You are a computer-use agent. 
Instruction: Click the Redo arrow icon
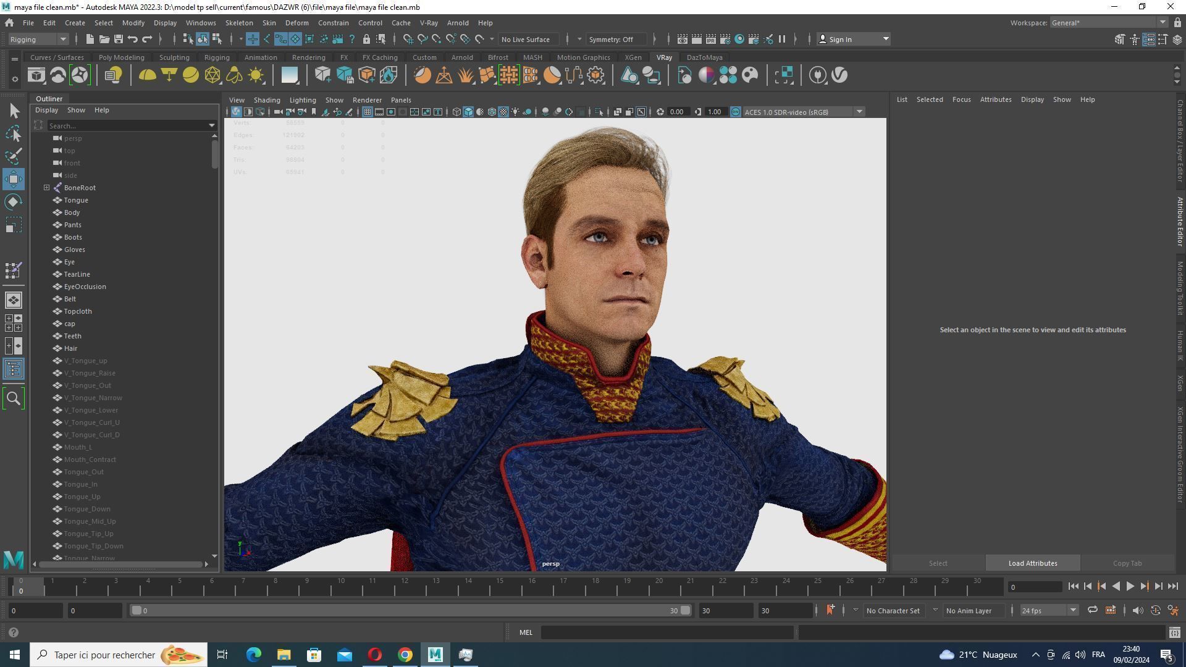pyautogui.click(x=147, y=39)
